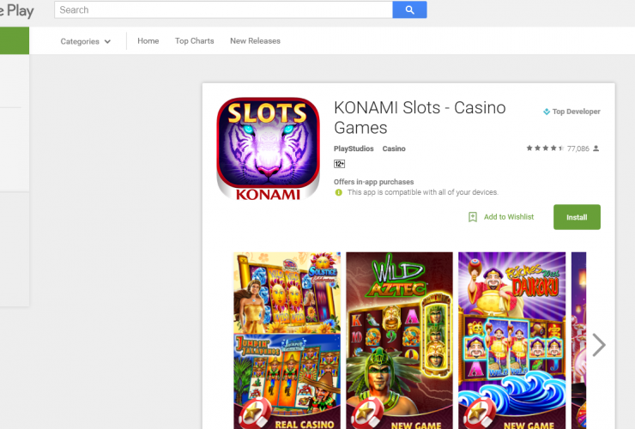The image size is (635, 429).
Task: Click the green compatibility info icon
Action: tap(339, 192)
